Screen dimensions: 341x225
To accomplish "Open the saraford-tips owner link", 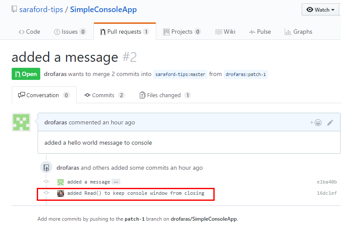I will click(42, 9).
